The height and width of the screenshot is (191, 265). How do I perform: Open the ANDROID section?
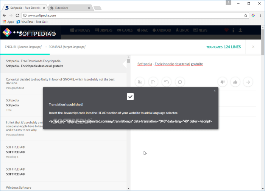coord(162,30)
